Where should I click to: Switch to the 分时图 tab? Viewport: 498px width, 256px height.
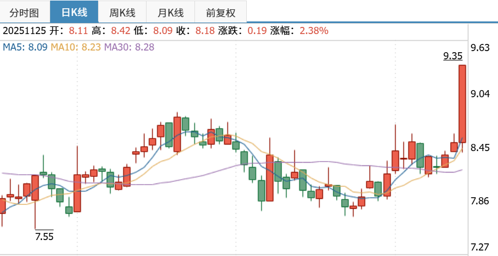pyautogui.click(x=24, y=12)
